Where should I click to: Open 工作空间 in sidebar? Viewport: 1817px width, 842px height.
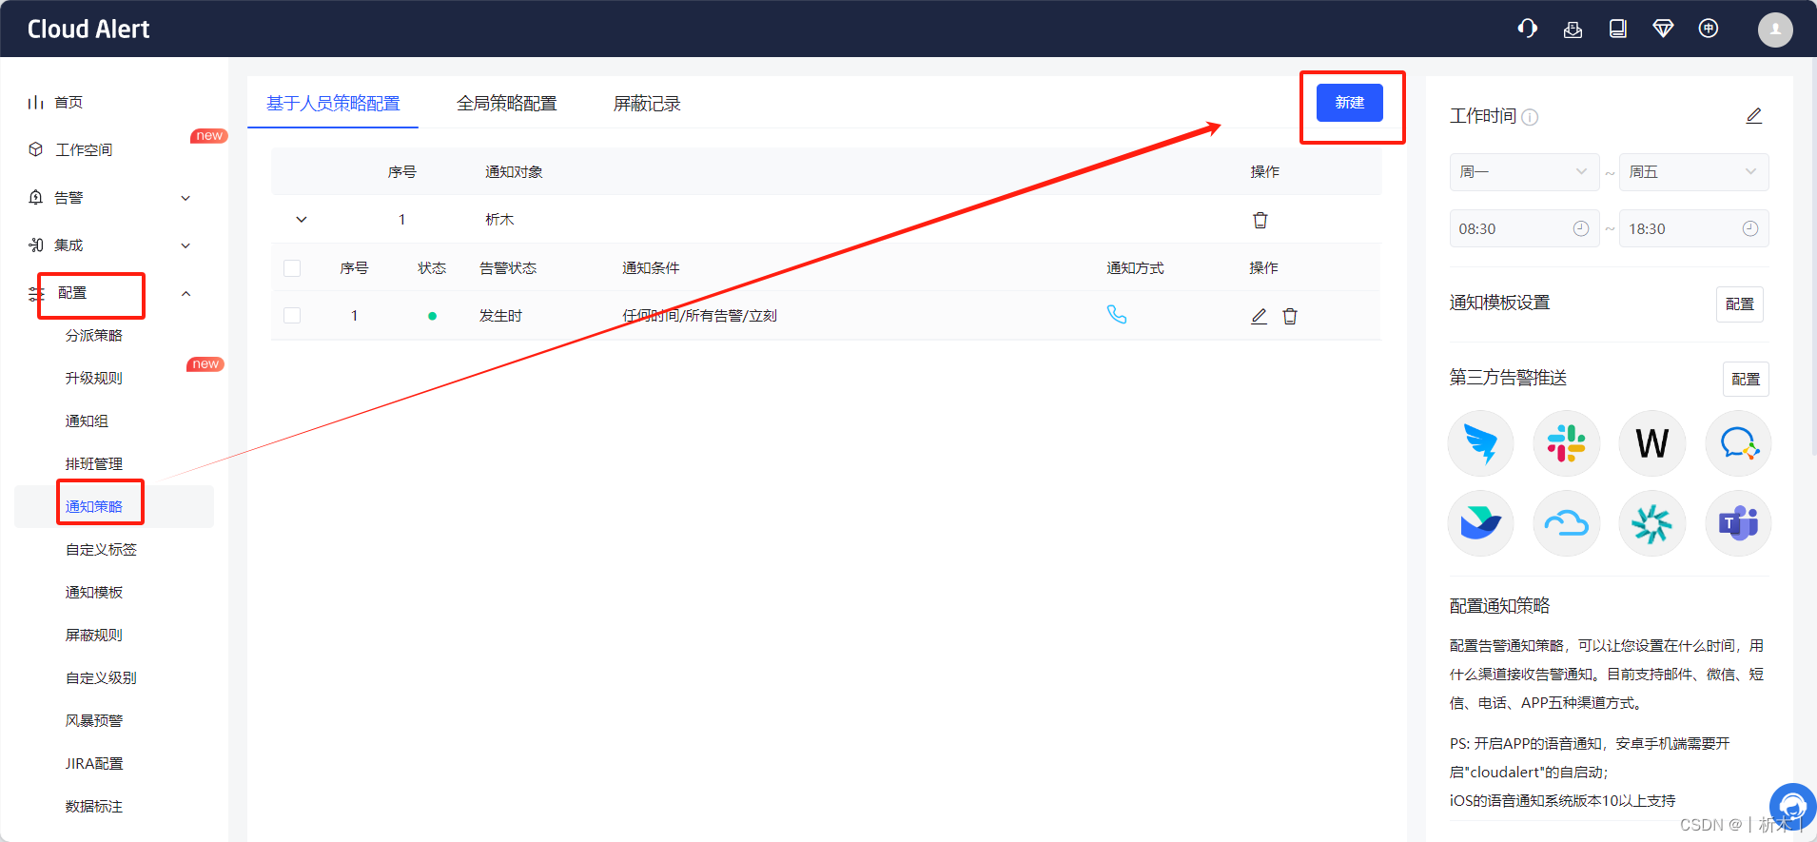[x=84, y=149]
